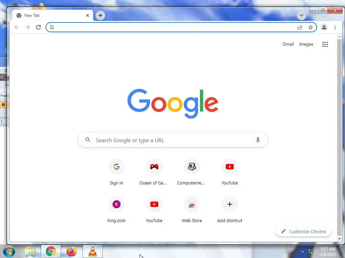Open a new tab with plus button

pos(100,15)
